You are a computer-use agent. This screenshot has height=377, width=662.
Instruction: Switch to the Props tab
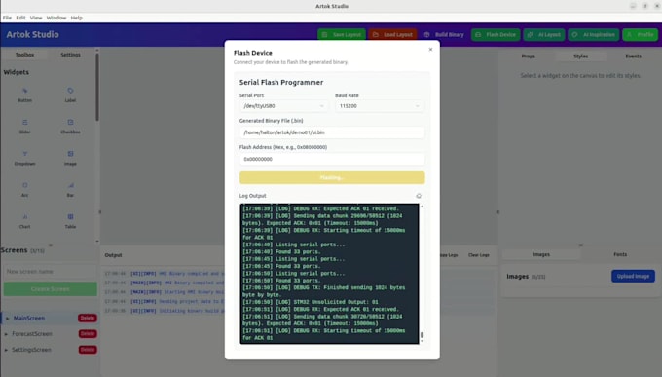(529, 57)
